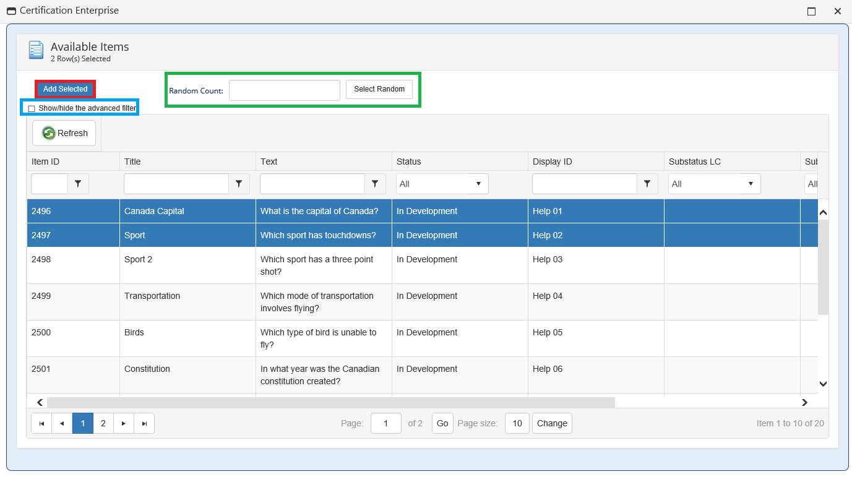Click the Add Selected button

[x=65, y=89]
